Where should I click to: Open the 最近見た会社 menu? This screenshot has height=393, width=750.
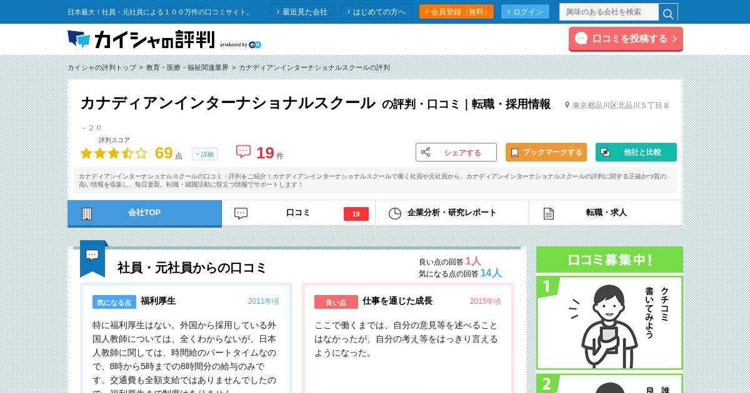(x=302, y=12)
